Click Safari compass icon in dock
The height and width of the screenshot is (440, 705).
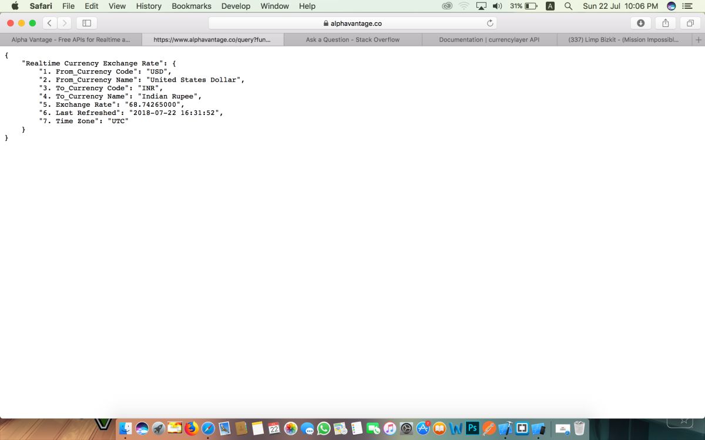click(208, 428)
